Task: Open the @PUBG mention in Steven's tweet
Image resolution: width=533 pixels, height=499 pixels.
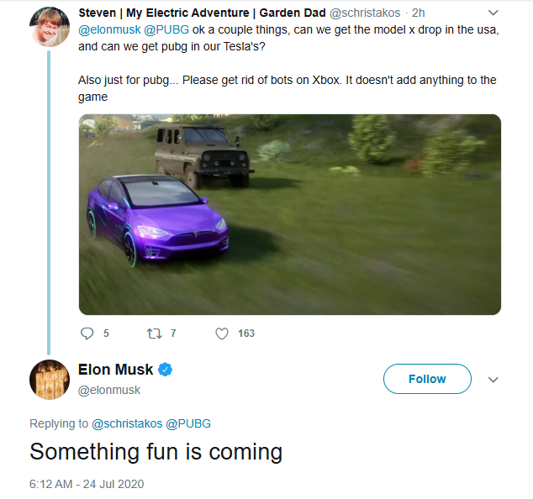Action: (172, 30)
